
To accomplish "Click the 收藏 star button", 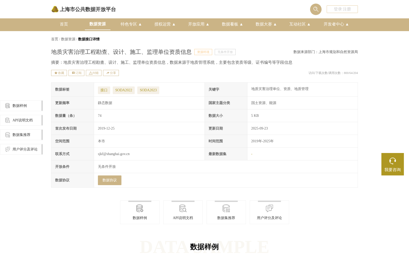I will (x=59, y=73).
